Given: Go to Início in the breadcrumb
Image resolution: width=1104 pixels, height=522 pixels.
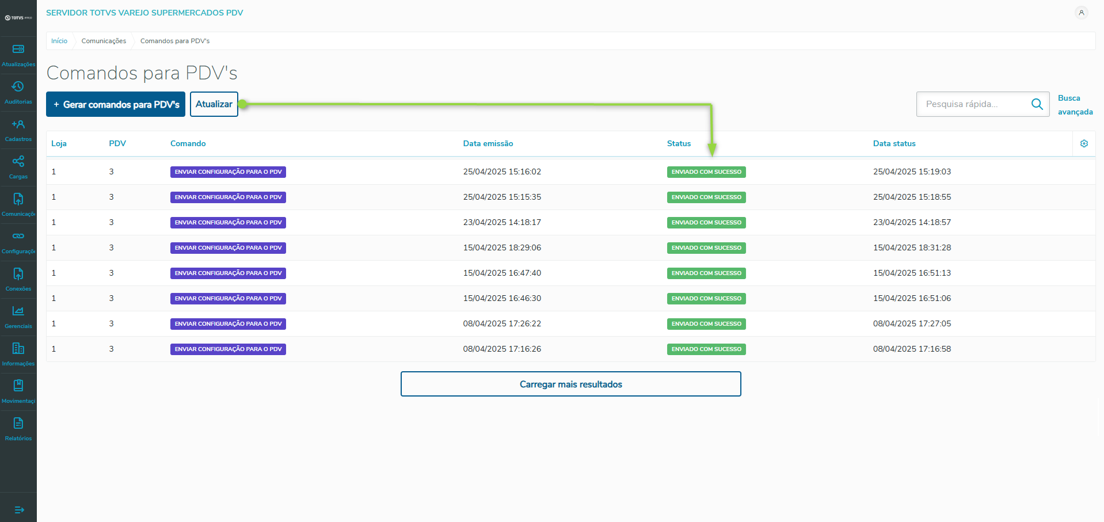Looking at the screenshot, I should tap(59, 41).
